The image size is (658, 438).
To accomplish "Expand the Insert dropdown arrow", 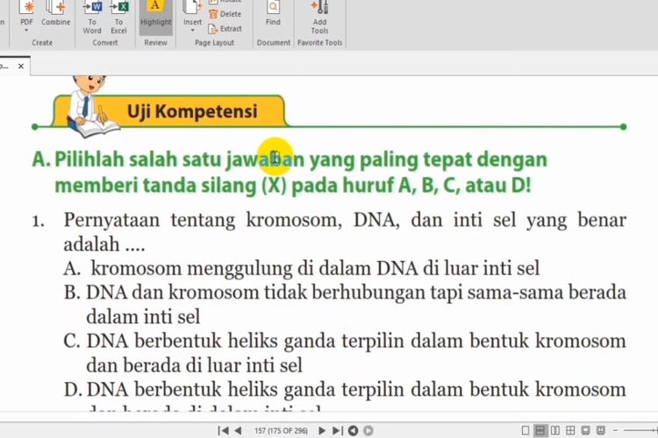I will tap(193, 31).
